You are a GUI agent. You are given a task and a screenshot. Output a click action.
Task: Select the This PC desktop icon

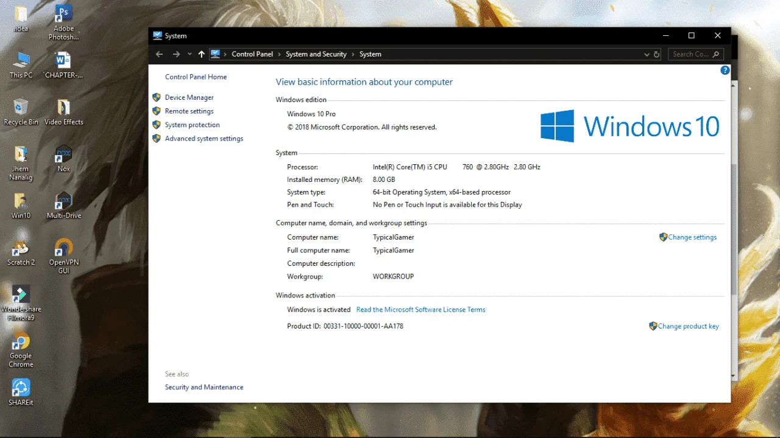(21, 65)
